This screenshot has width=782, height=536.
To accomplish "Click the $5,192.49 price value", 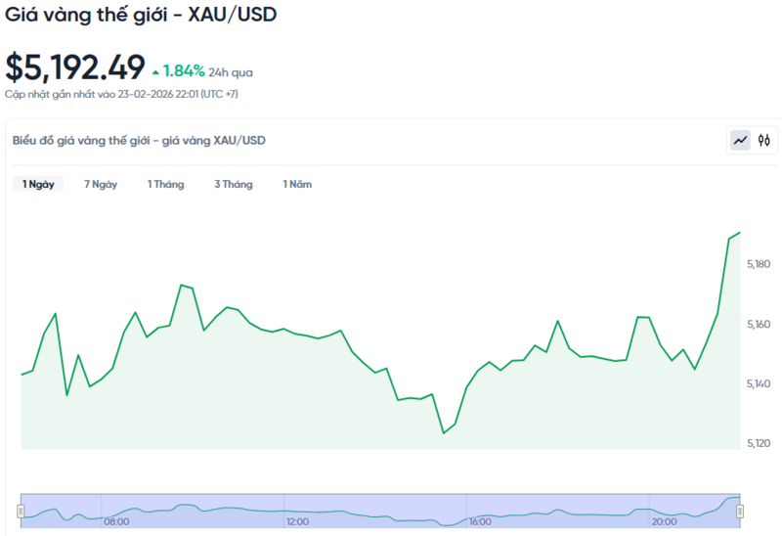I will [x=75, y=67].
